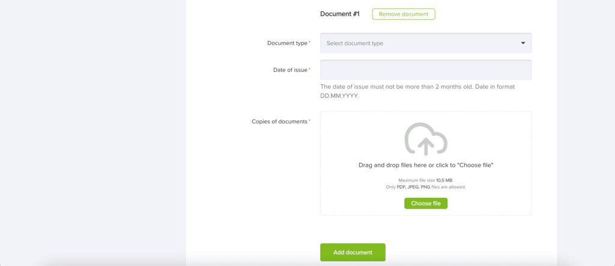Click the Maximum file size 10,5 MB note
615x266 pixels.
426,180
